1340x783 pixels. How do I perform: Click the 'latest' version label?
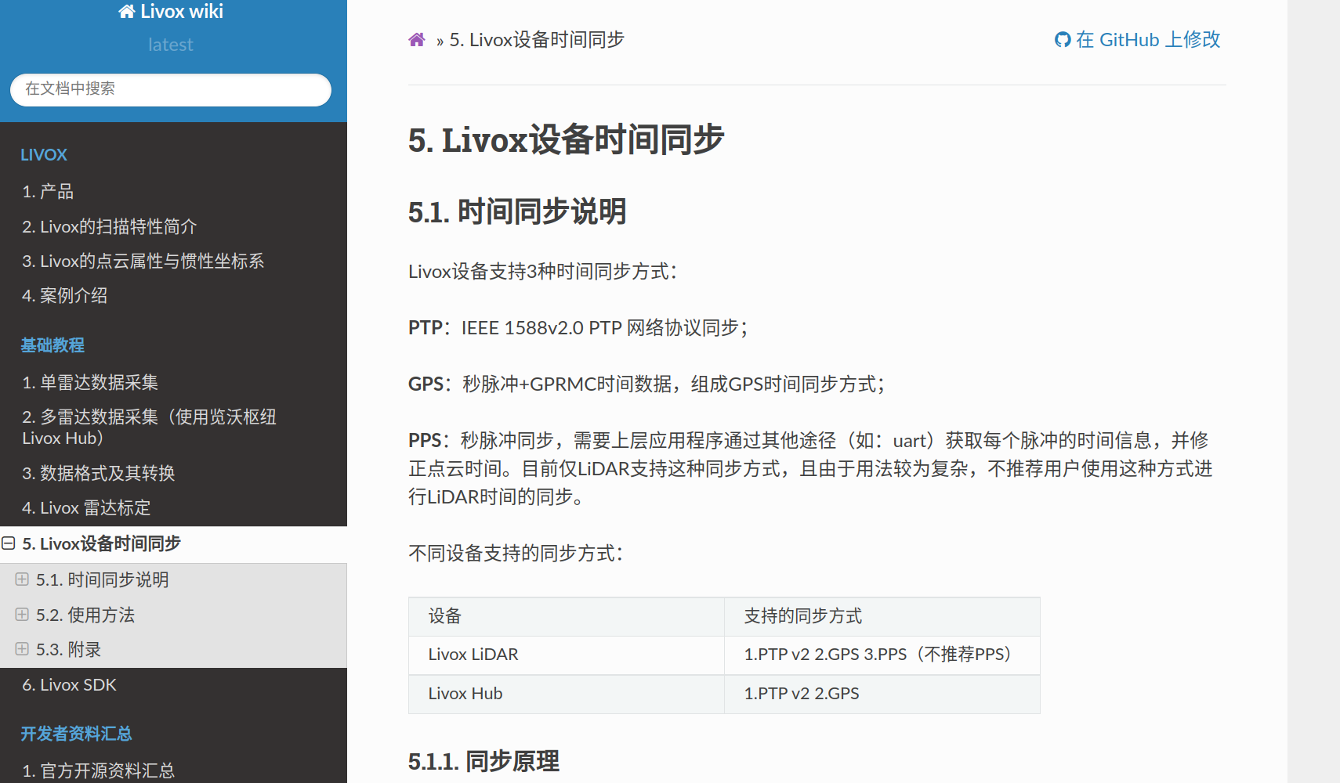[171, 45]
